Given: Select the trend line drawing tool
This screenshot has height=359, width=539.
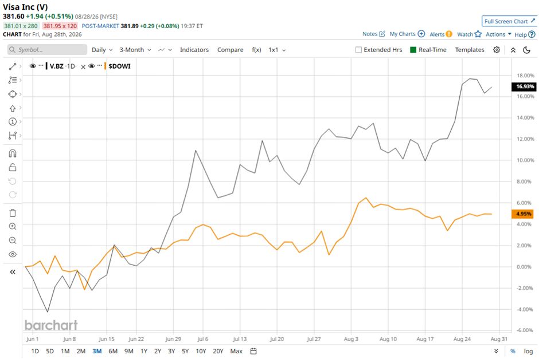Looking at the screenshot, I should (x=13, y=66).
